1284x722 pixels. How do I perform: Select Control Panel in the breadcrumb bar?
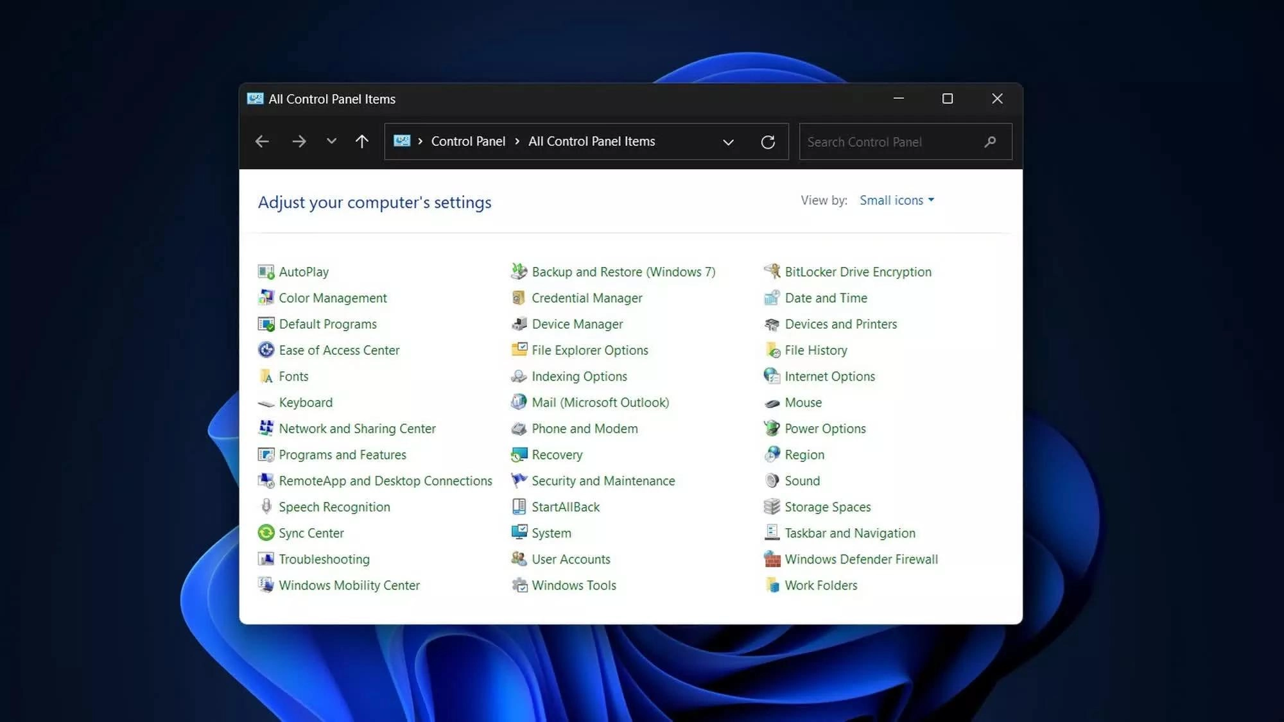click(x=468, y=141)
